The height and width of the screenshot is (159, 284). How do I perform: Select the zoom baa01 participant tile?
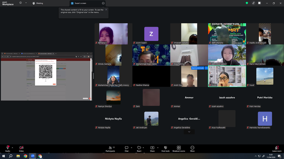(151, 34)
